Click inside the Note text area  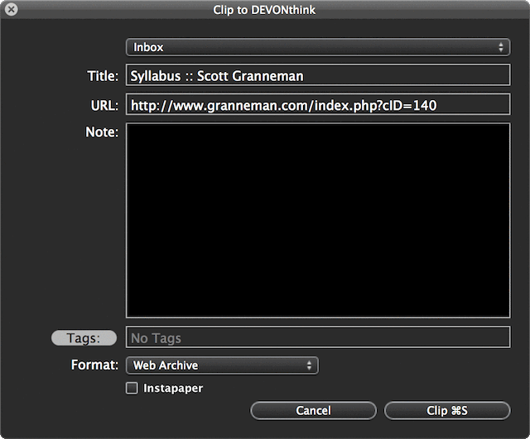click(318, 221)
